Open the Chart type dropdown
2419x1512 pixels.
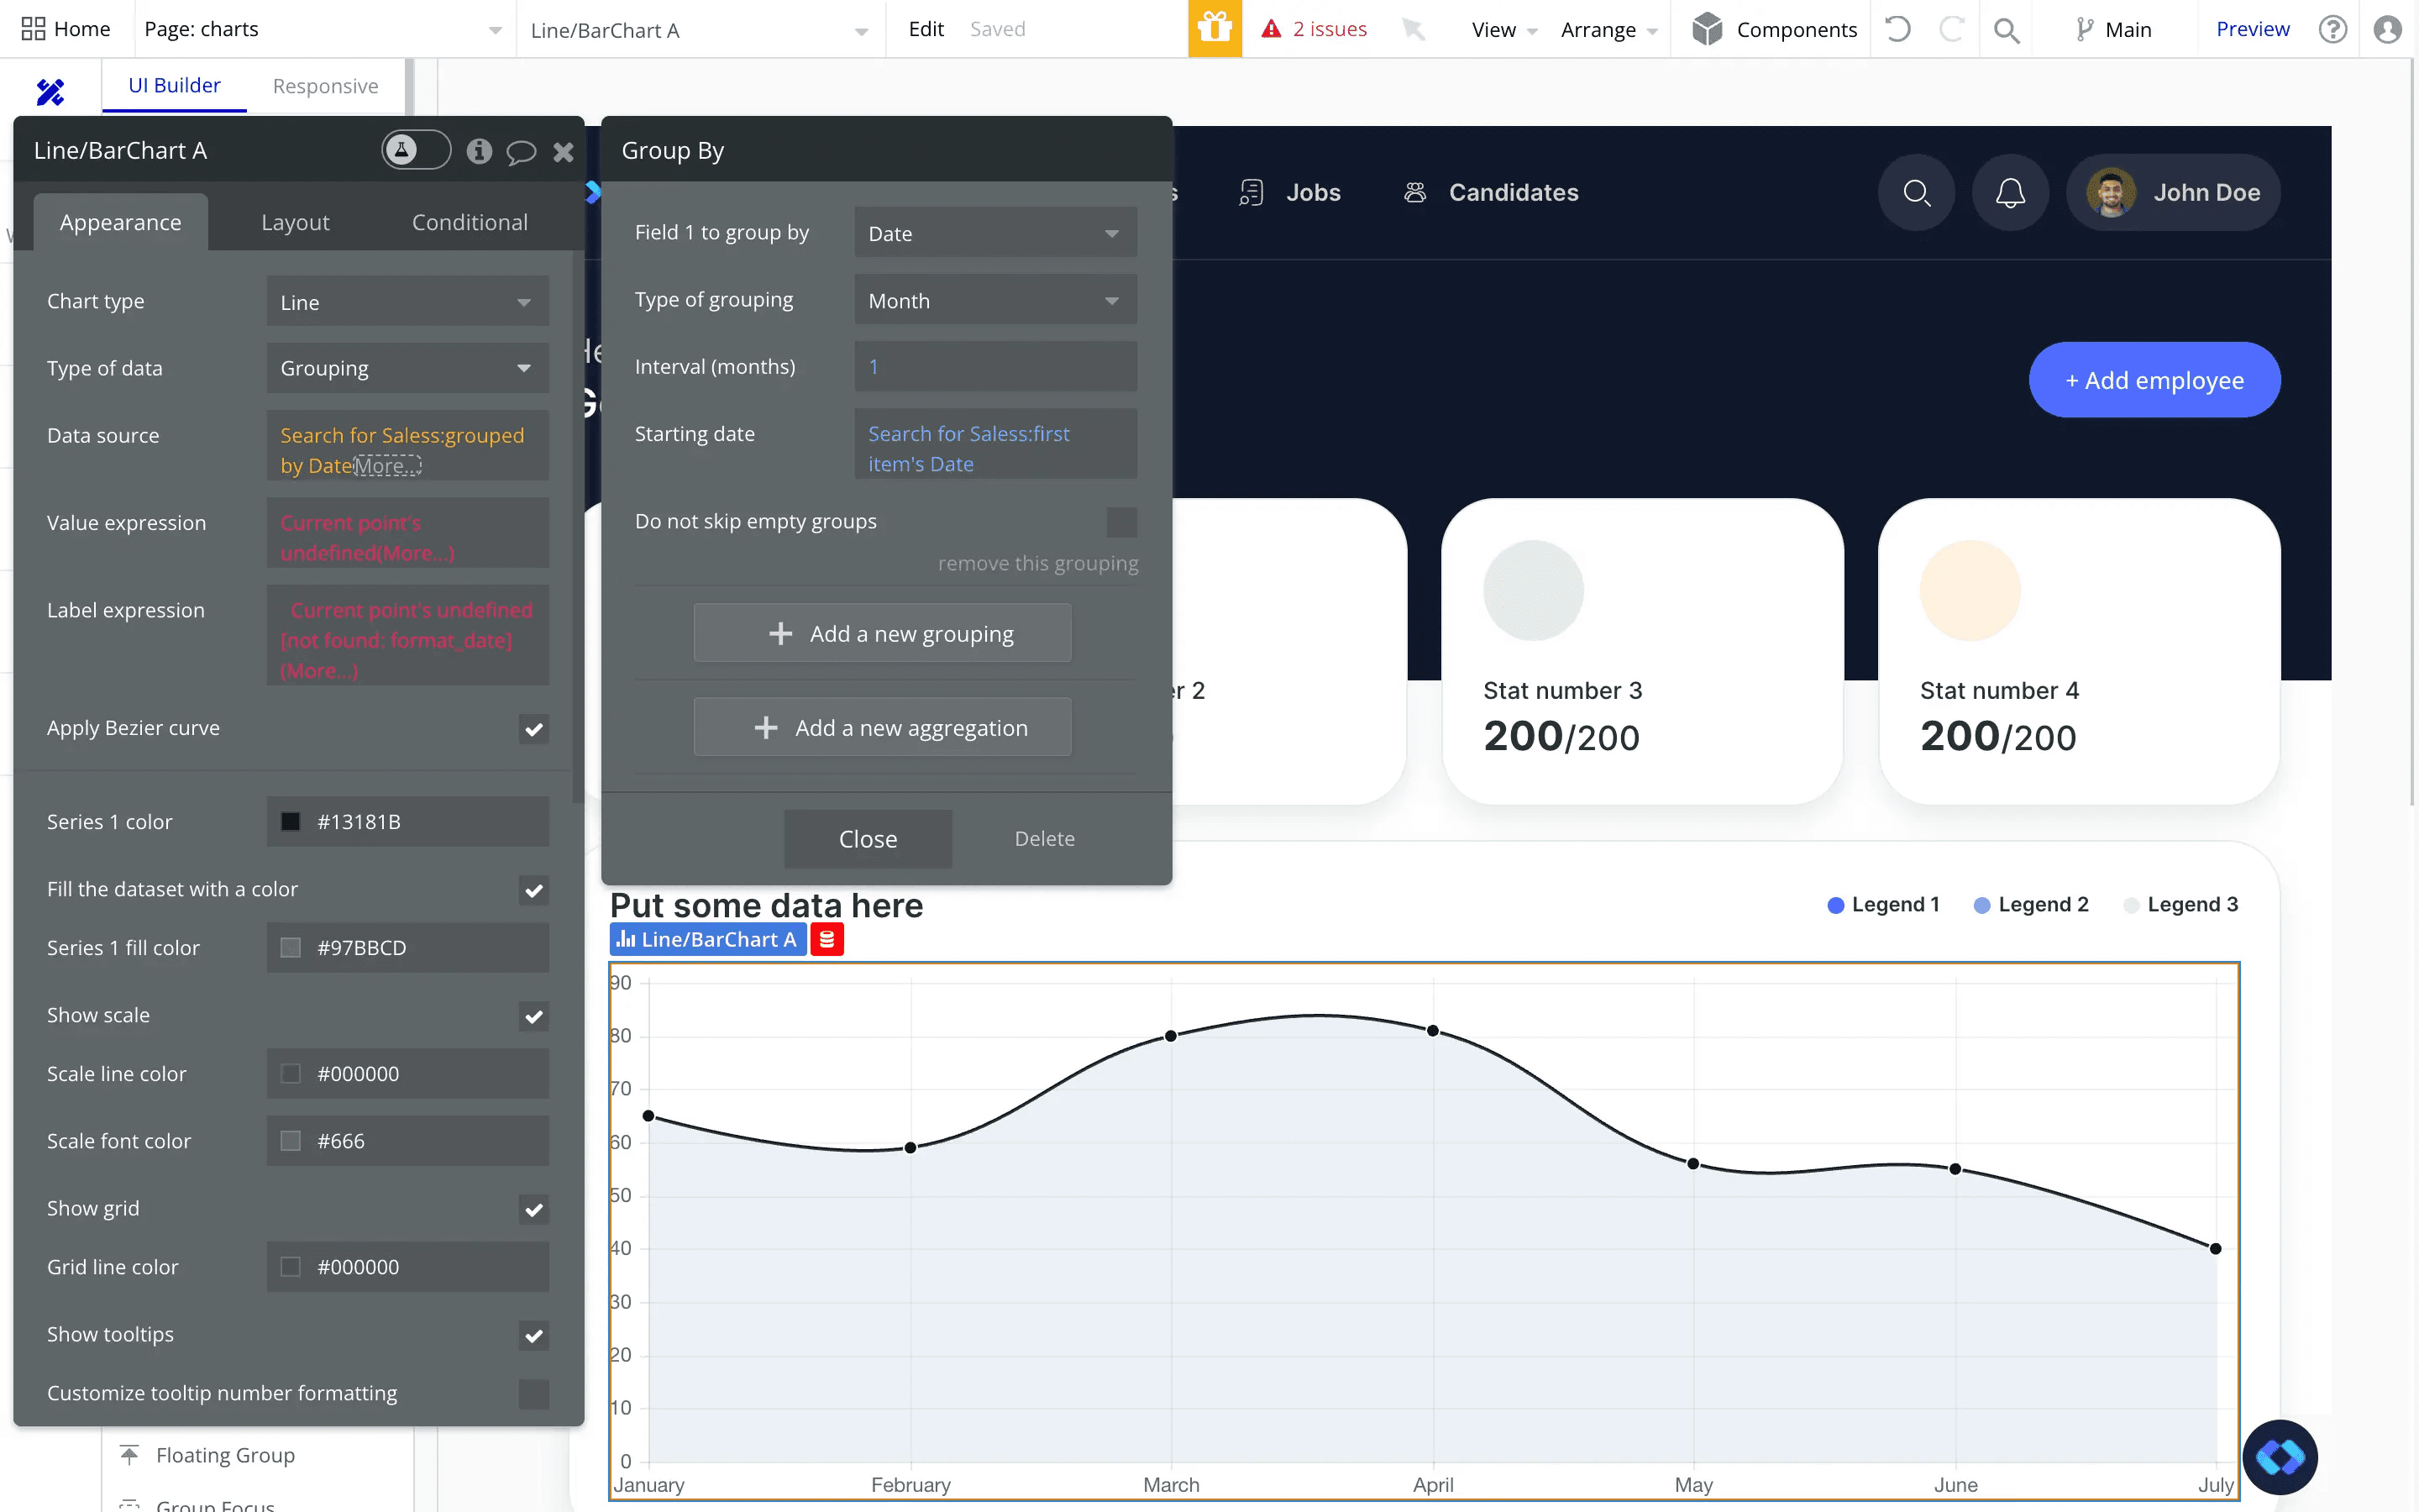pyautogui.click(x=407, y=301)
